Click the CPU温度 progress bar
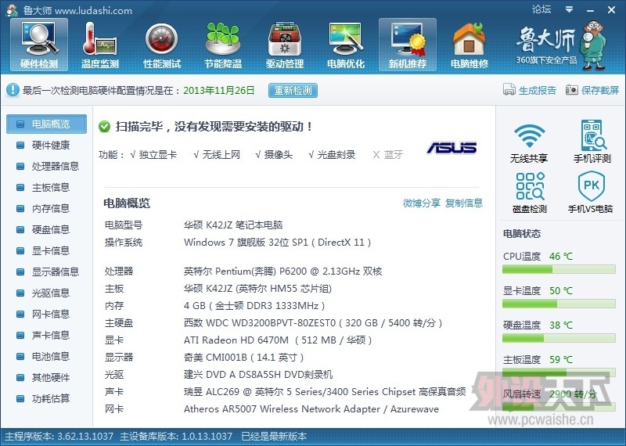The height and width of the screenshot is (446, 626). [559, 269]
